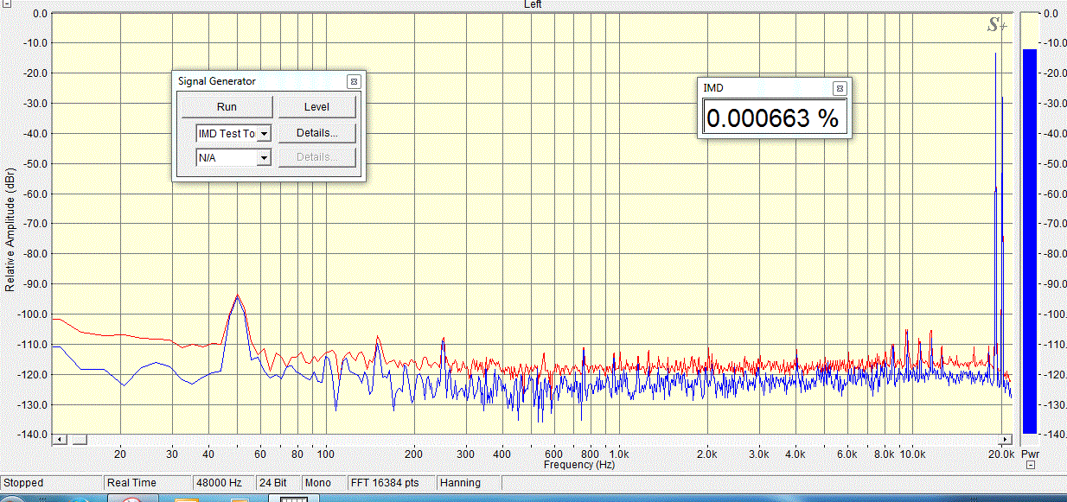Expand the N/A dropdown in Signal Generator

[x=265, y=158]
